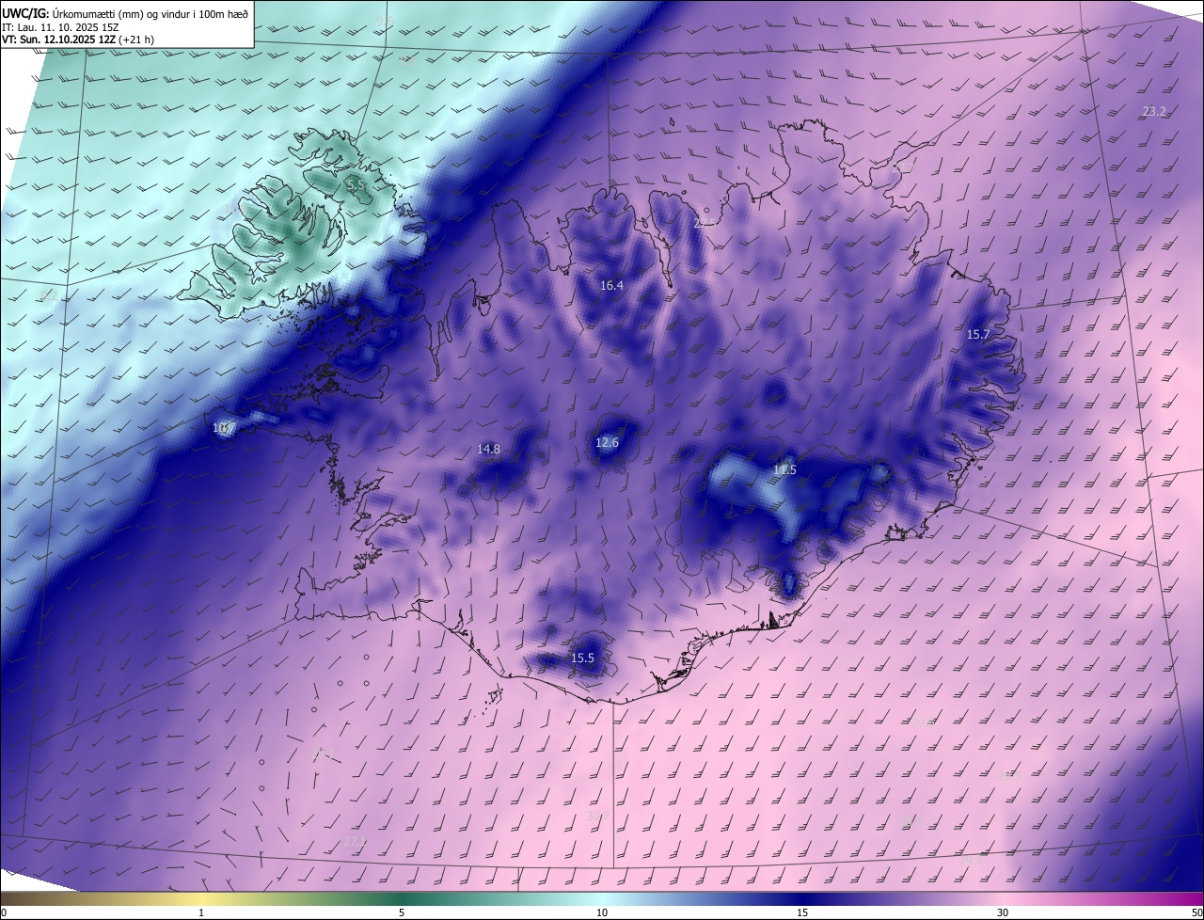Click the 27.5 value on the north coast
This screenshot has width=1204, height=920.
(704, 224)
